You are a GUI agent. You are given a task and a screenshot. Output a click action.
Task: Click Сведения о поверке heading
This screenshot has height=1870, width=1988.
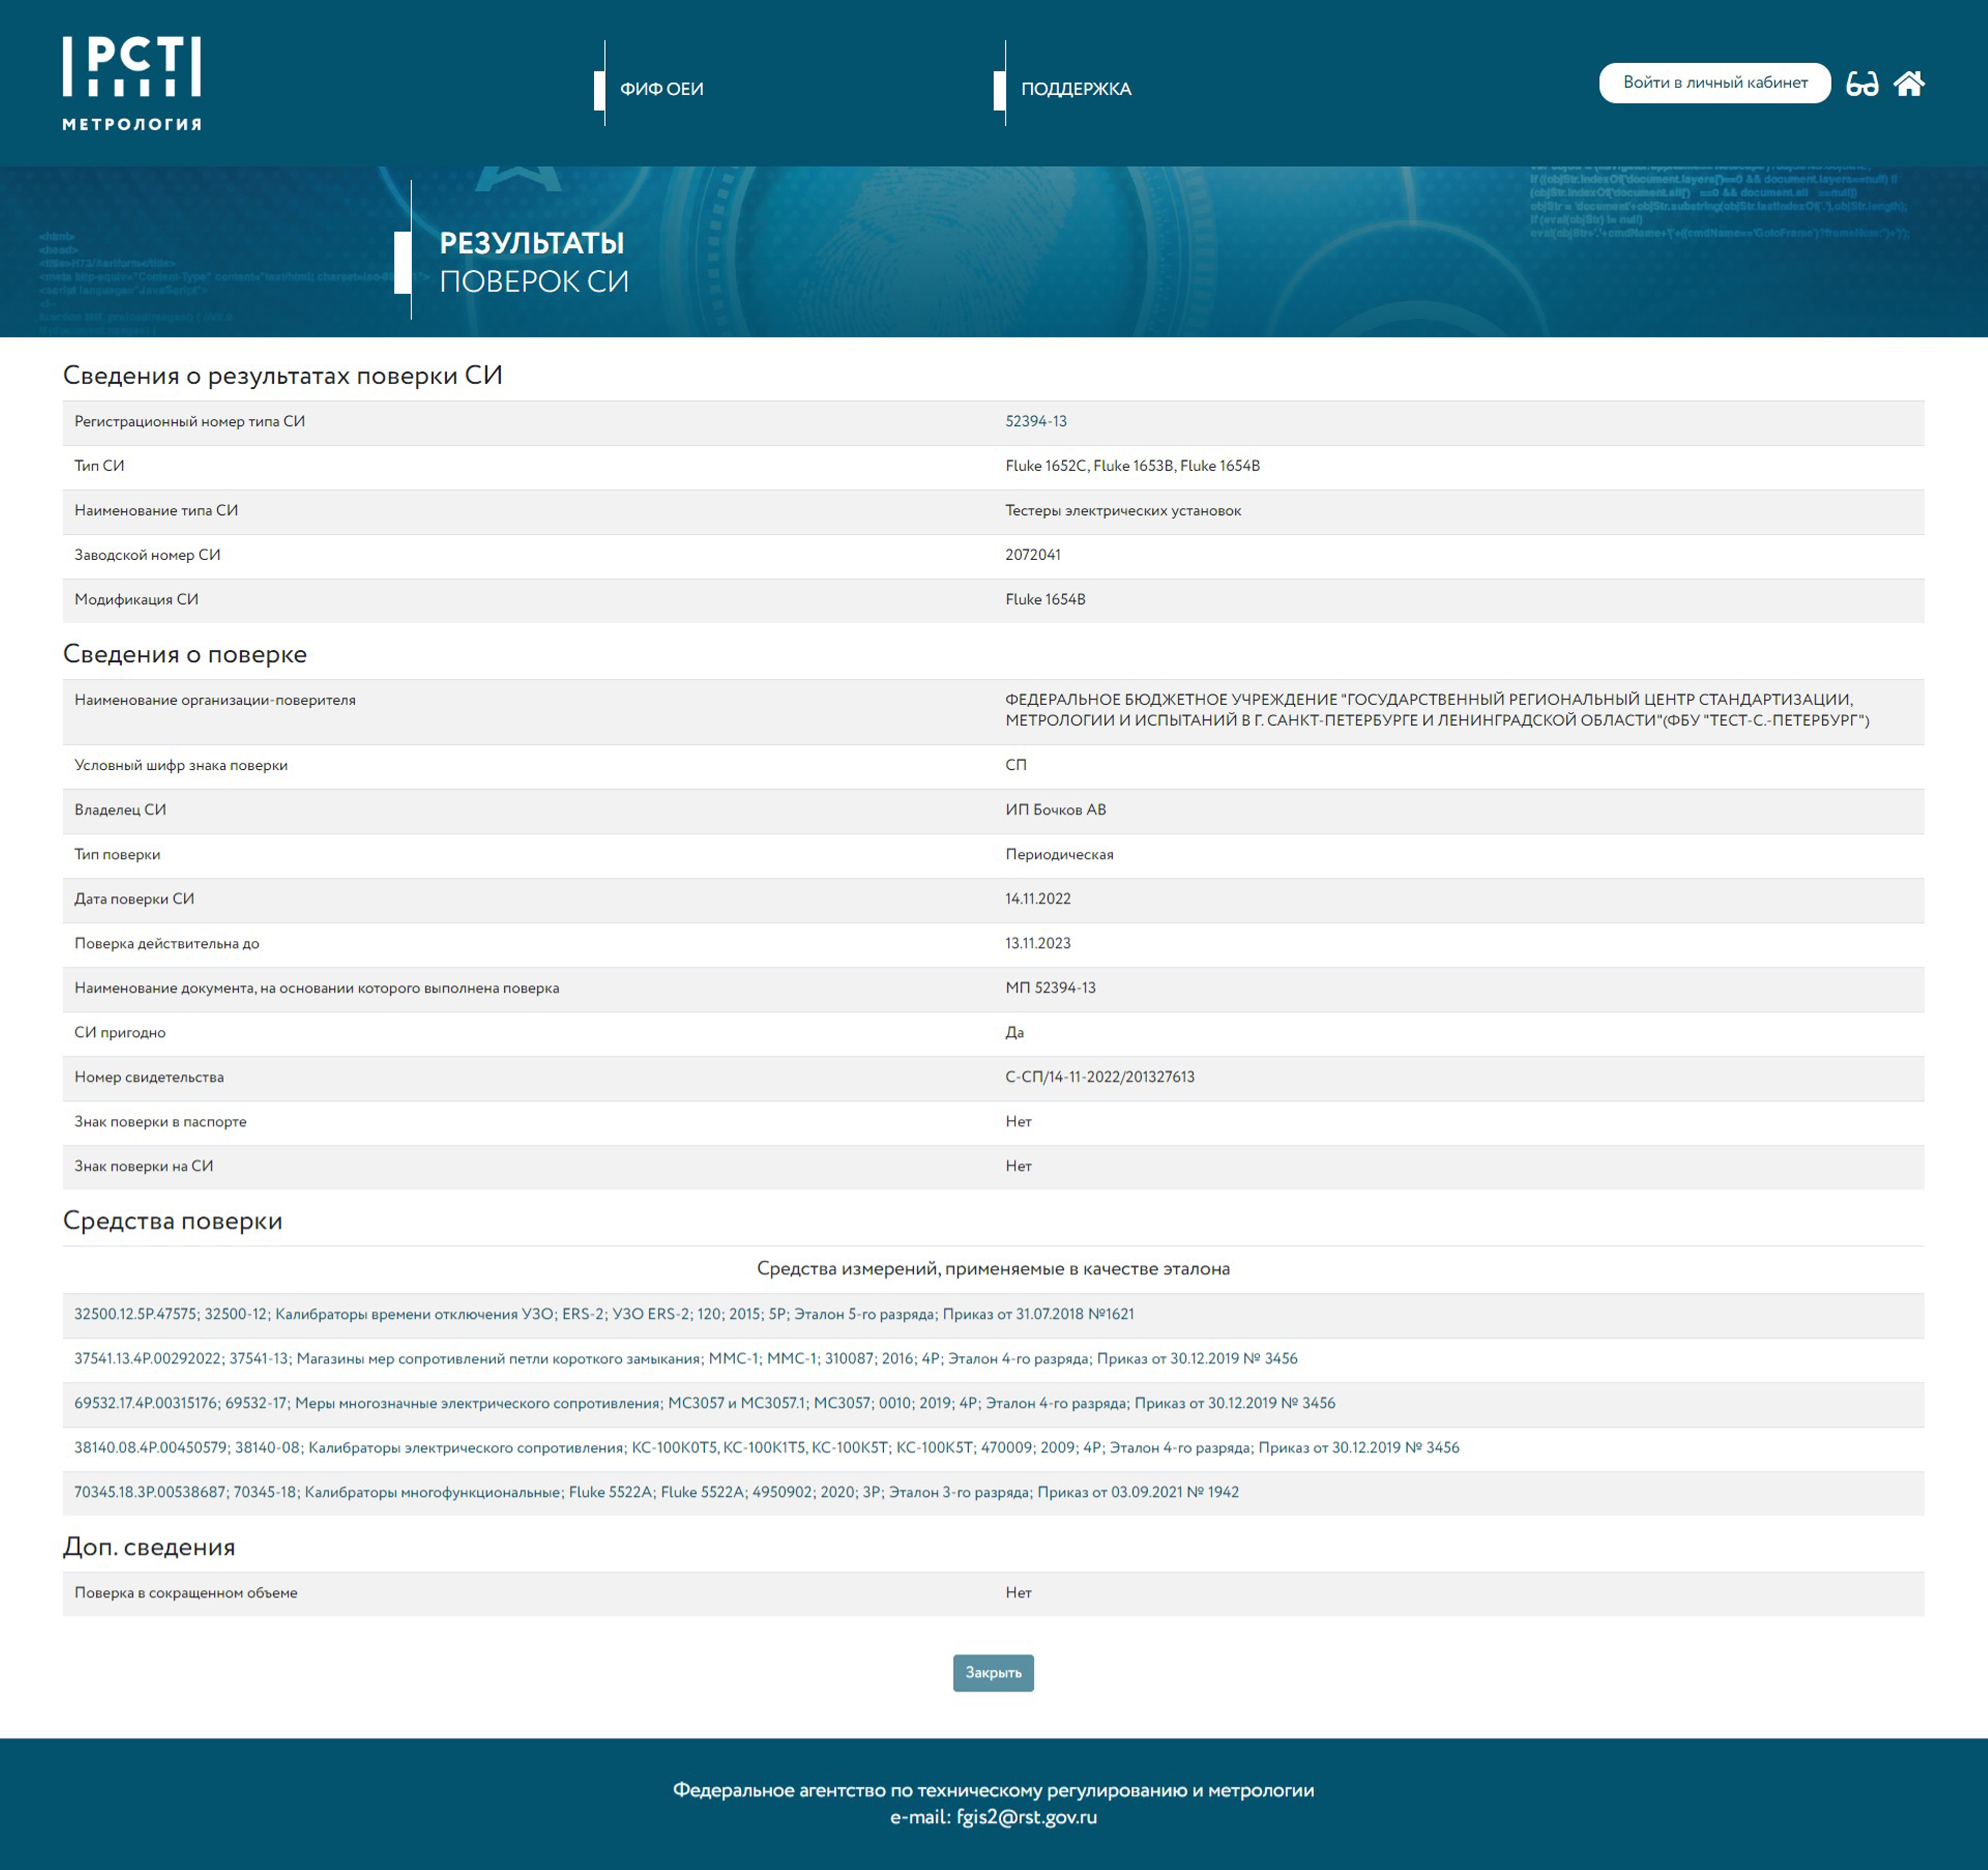tap(185, 654)
